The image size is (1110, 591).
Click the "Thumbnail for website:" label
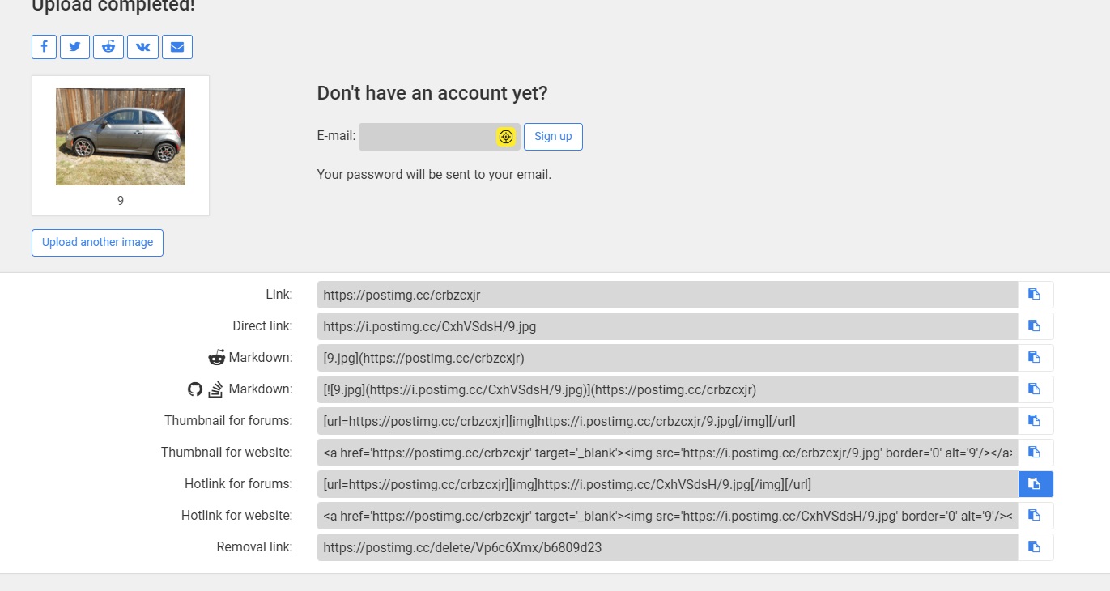tap(227, 452)
